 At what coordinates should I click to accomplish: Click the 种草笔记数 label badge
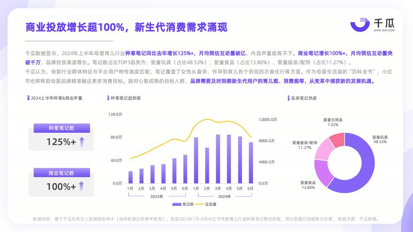coord(62,128)
